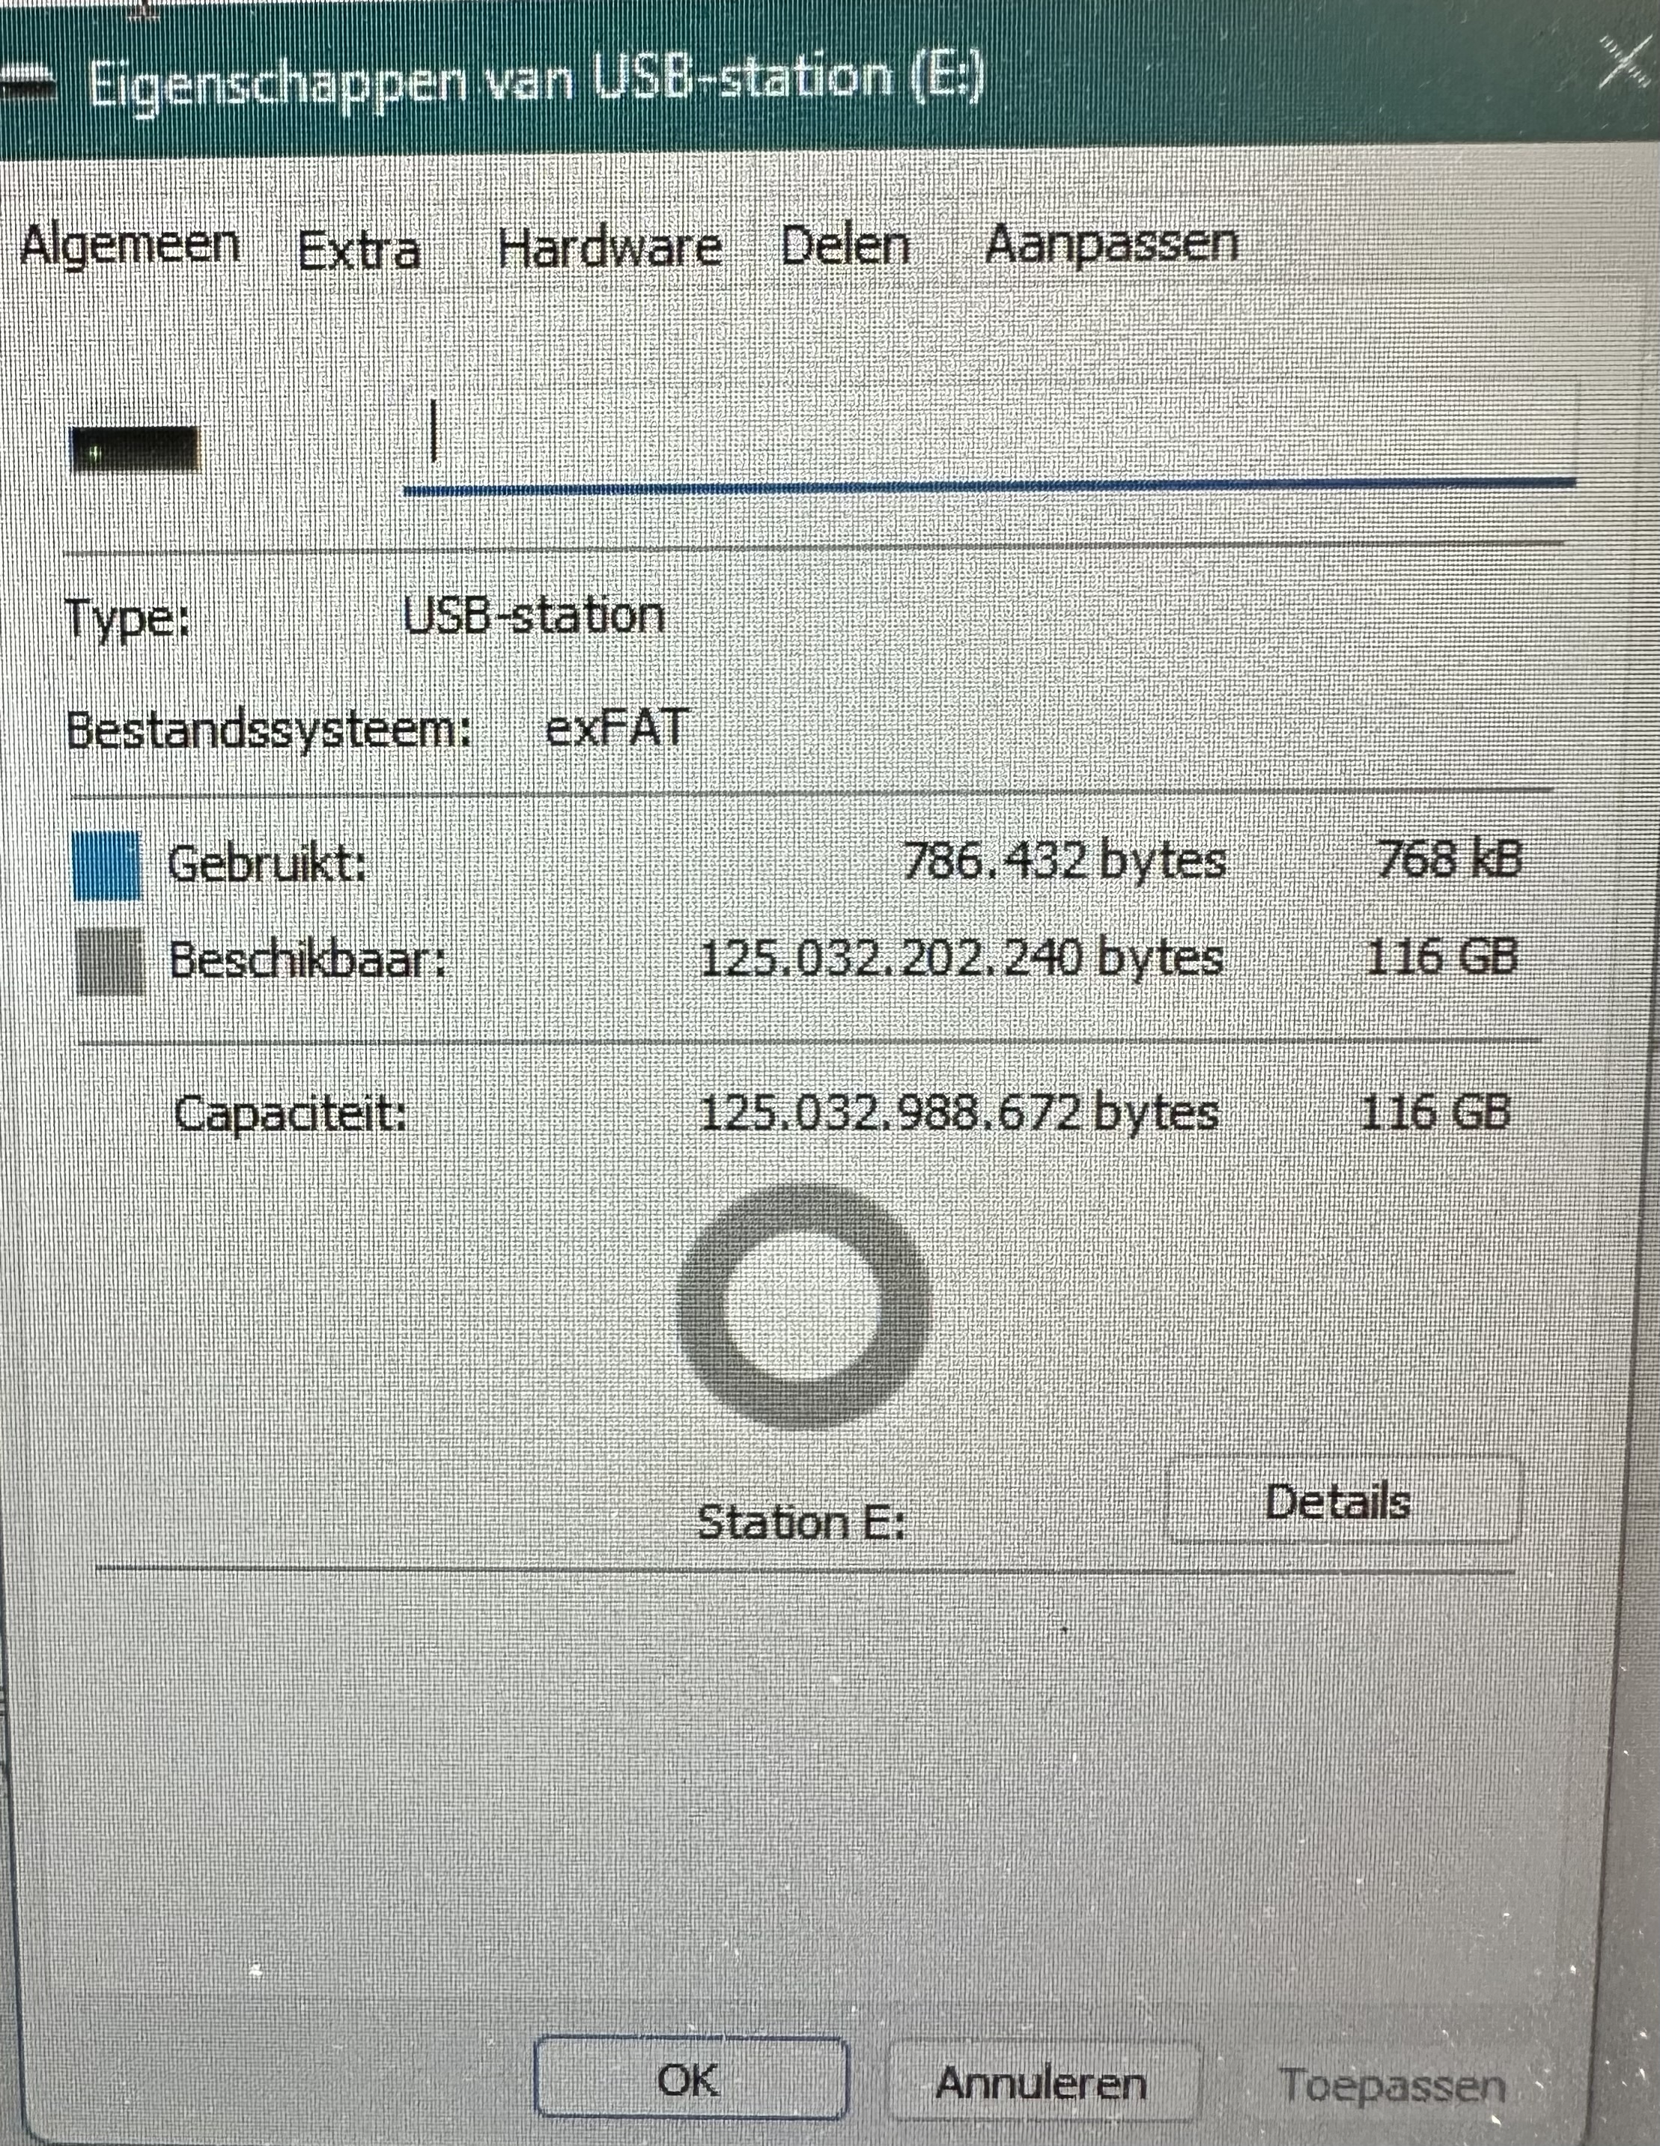Open the Hardware tab
The image size is (1660, 2146).
pyautogui.click(x=609, y=248)
